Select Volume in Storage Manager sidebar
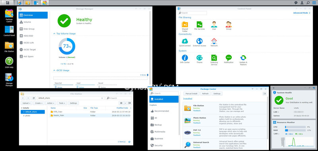This screenshot has height=151, width=318. click(x=33, y=22)
